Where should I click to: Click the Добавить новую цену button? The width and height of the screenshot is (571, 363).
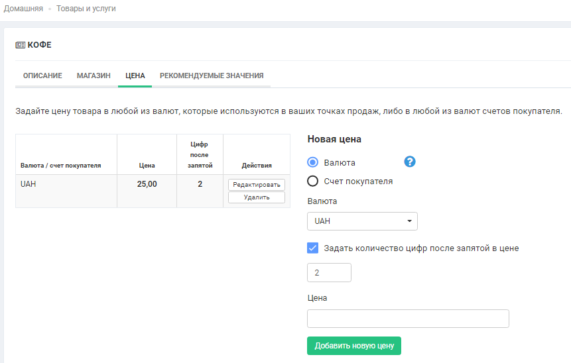[x=354, y=346]
